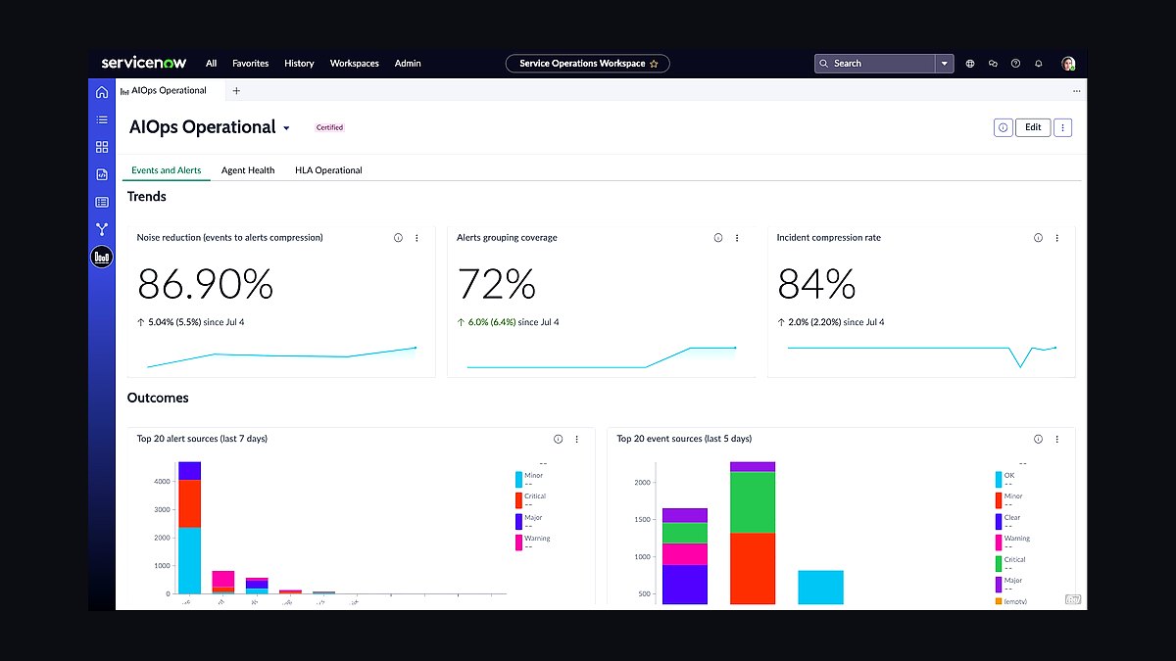The height and width of the screenshot is (661, 1176).
Task: Open the History menu
Action: click(299, 64)
